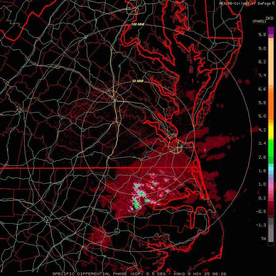Click the 8.2 scale value
Viewport: 276px width, 276px height.
(x=262, y=62)
